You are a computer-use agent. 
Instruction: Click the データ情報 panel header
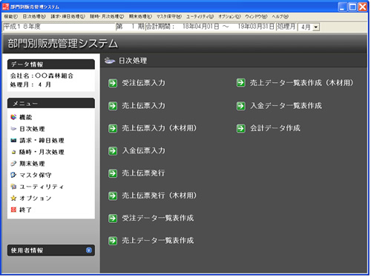(51, 64)
